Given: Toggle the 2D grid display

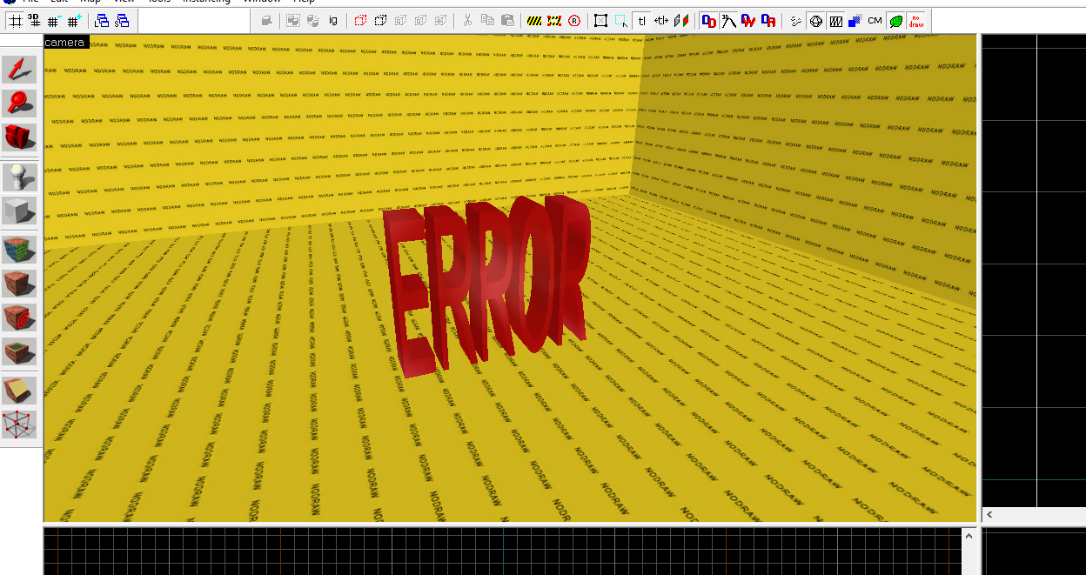Looking at the screenshot, I should (16, 21).
